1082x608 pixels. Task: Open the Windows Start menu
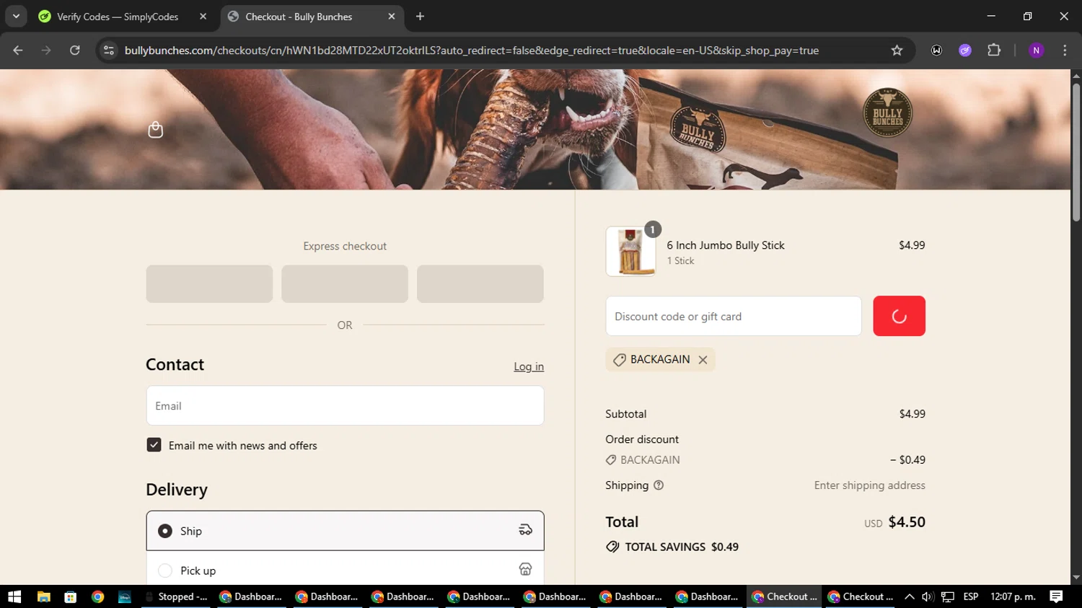click(x=14, y=596)
